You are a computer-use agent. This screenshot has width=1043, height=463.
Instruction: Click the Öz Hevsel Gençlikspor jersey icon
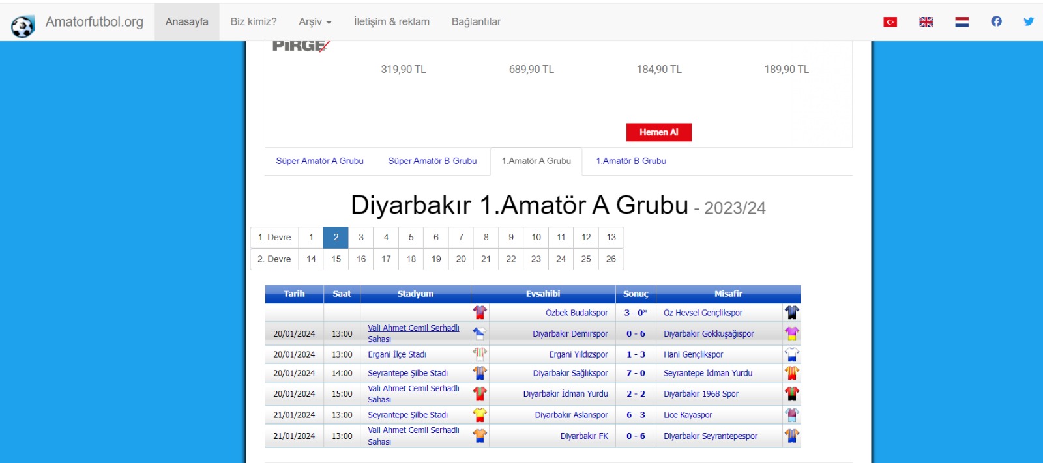point(791,313)
